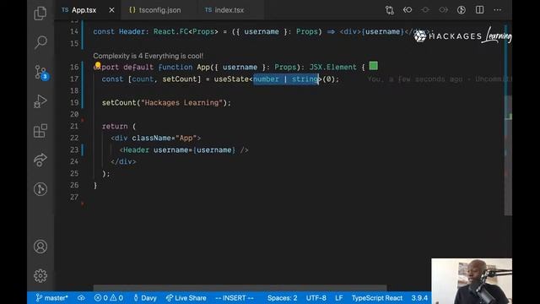
Task: Click line number 19 in gutter
Action: 74,102
